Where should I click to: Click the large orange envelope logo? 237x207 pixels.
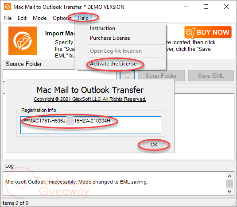click(23, 41)
